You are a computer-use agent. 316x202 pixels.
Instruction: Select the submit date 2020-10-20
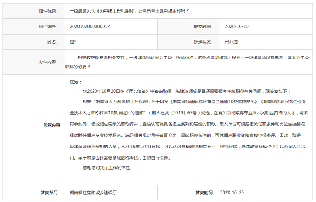tap(236, 27)
